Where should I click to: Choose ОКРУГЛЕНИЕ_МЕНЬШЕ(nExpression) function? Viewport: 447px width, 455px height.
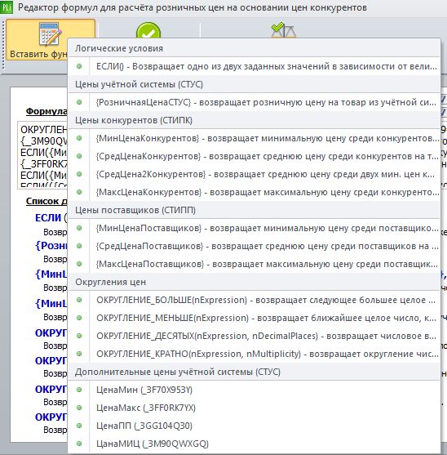254,318
